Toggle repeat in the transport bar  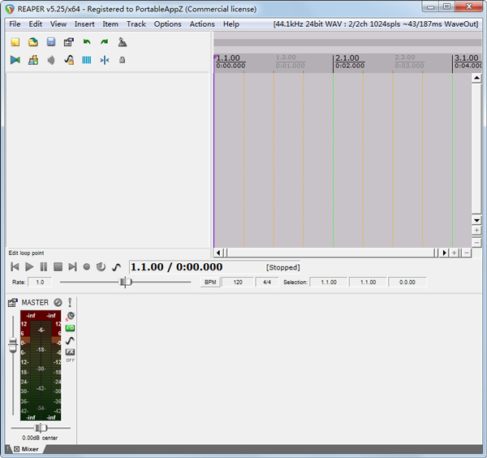pyautogui.click(x=101, y=266)
